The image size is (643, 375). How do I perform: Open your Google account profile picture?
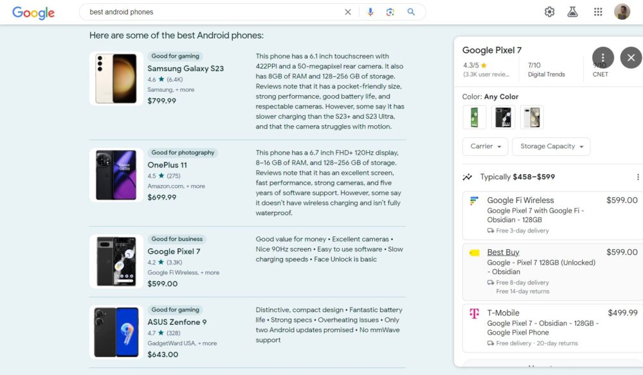(x=622, y=12)
